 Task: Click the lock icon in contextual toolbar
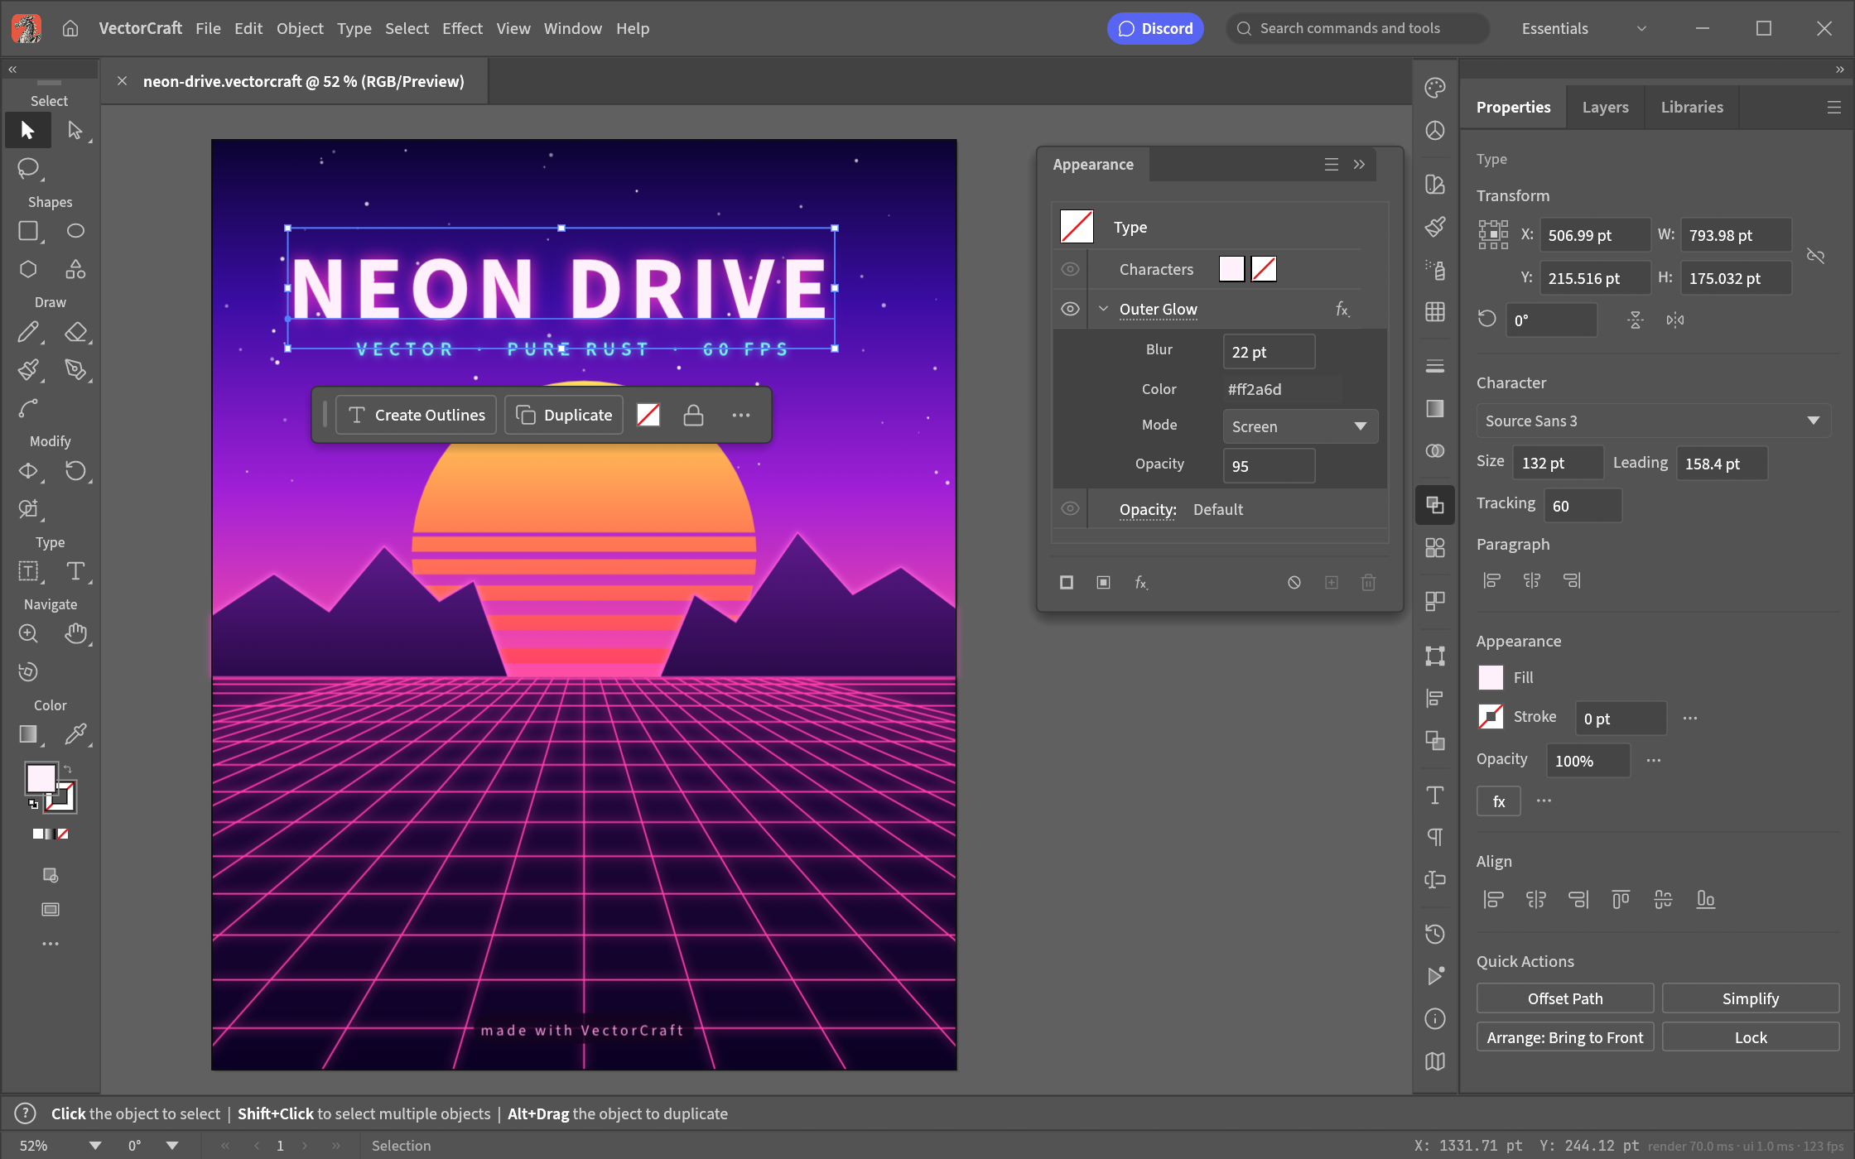(694, 416)
